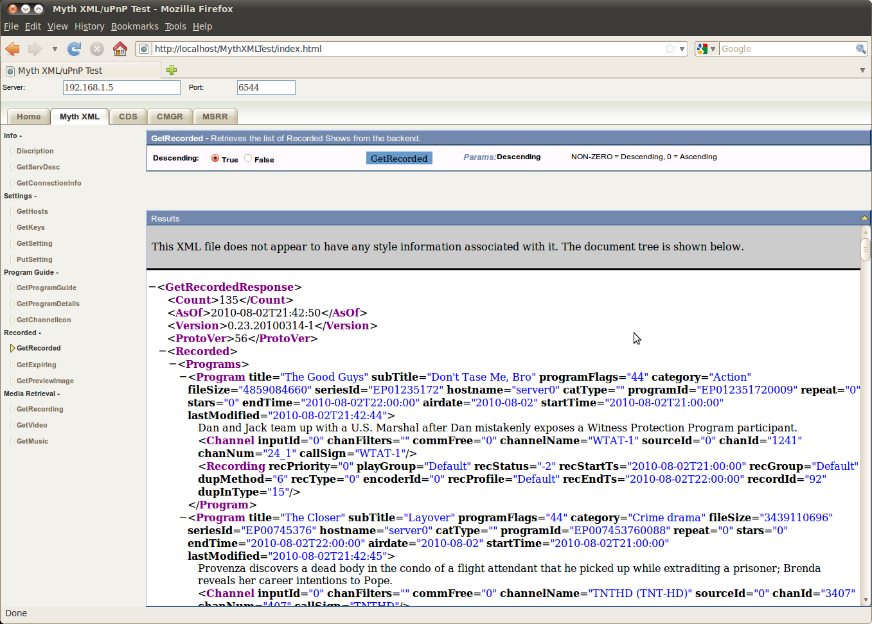Open the GetExpiring sidebar link
This screenshot has width=872, height=624.
(x=37, y=365)
